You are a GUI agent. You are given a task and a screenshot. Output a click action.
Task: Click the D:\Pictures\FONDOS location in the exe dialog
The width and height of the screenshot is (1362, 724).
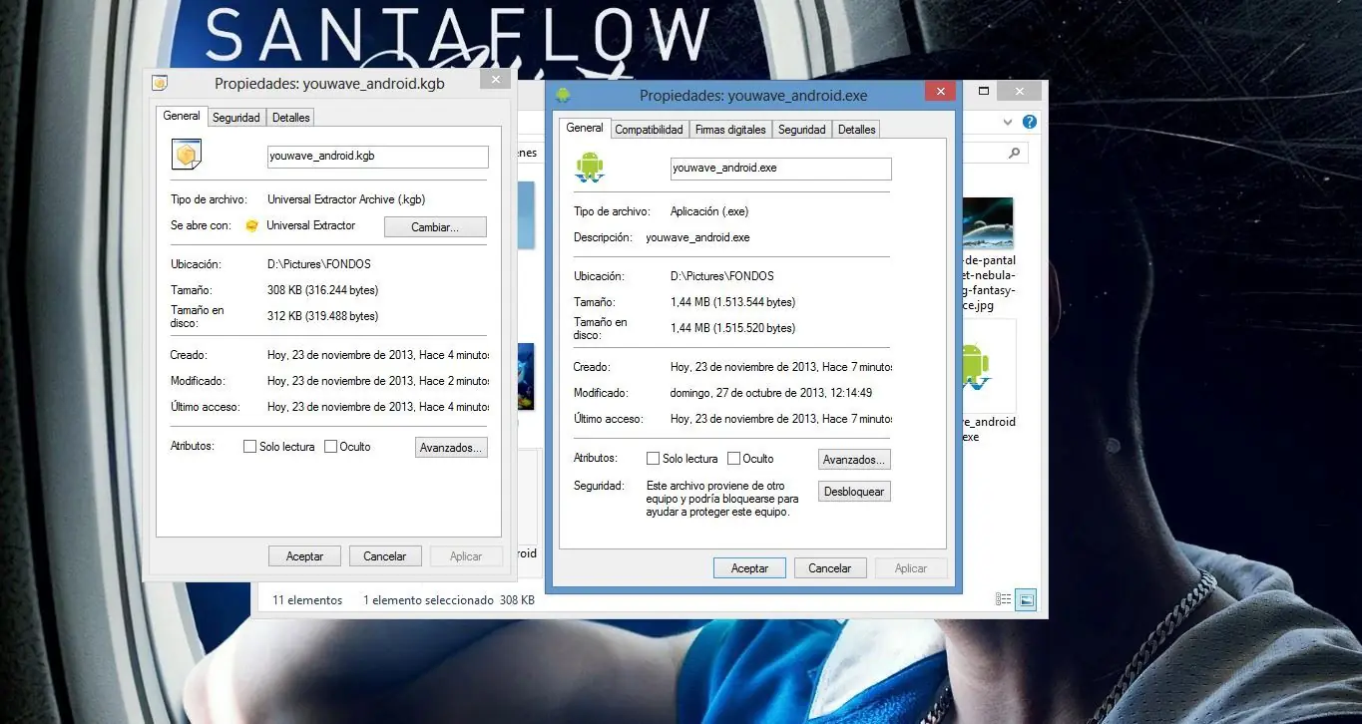[722, 276]
